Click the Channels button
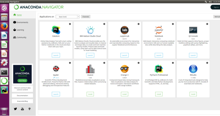This screenshot has width=220, height=116. 86,17
